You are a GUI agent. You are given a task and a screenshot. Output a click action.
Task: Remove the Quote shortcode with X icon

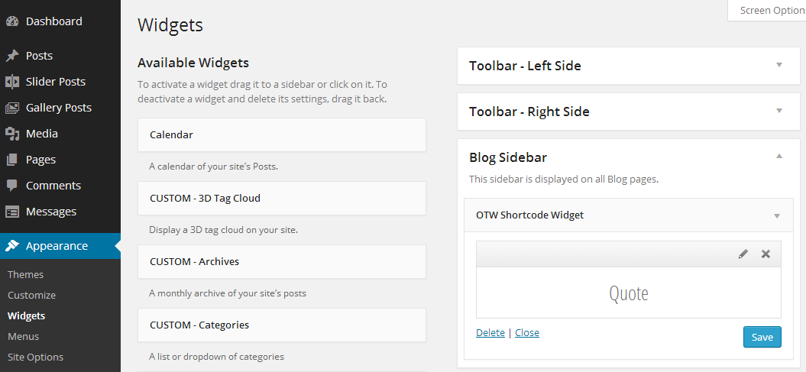pos(766,254)
